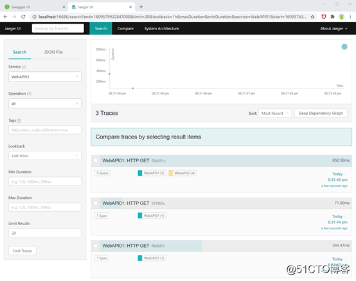Check the box for trace 917f47e
Image resolution: width=356 pixels, height=281 pixels.
[96, 203]
